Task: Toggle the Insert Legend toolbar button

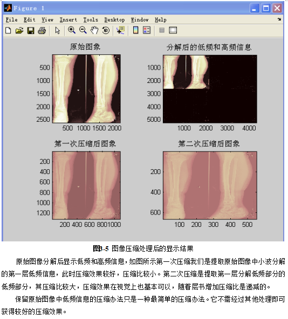Action: 147,30
